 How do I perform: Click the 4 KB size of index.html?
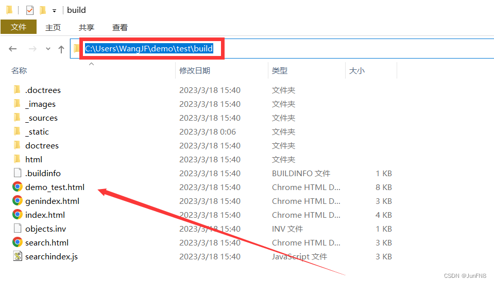click(383, 215)
